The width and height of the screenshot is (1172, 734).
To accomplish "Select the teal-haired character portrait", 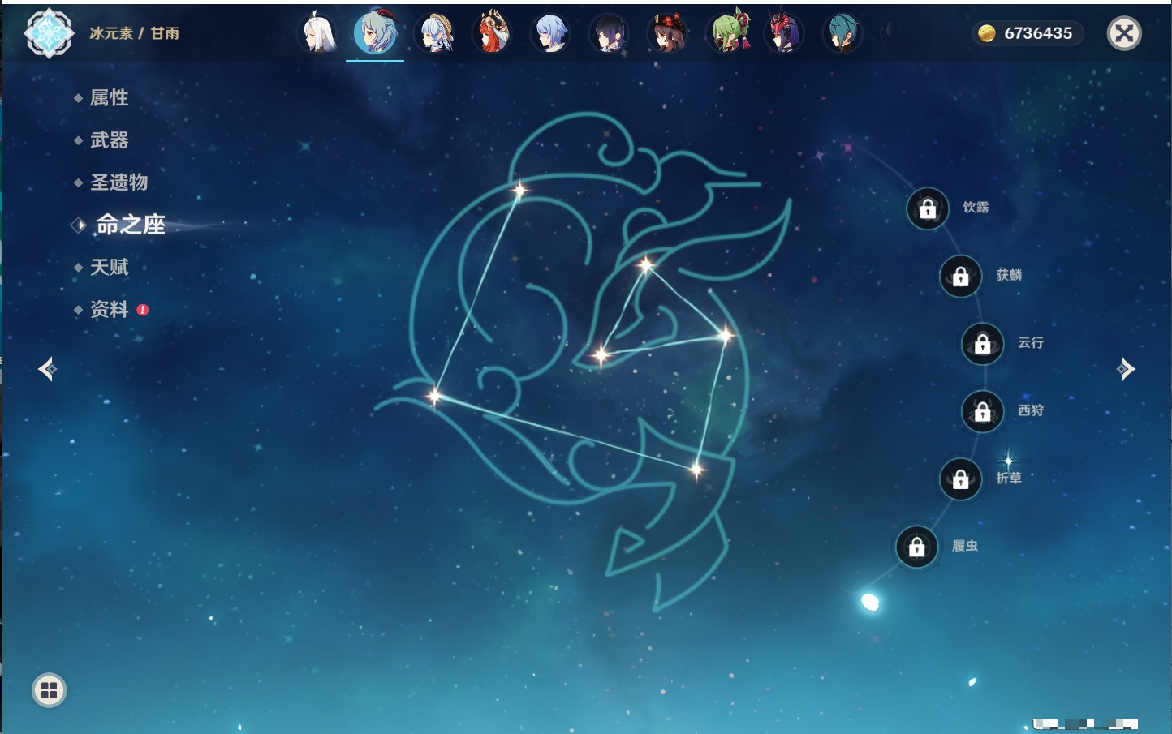I will point(842,33).
